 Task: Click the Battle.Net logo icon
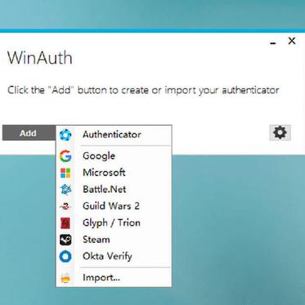click(65, 190)
